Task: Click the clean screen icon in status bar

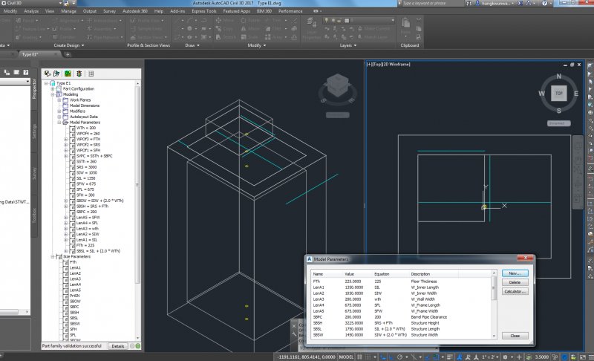Action: coord(581,357)
